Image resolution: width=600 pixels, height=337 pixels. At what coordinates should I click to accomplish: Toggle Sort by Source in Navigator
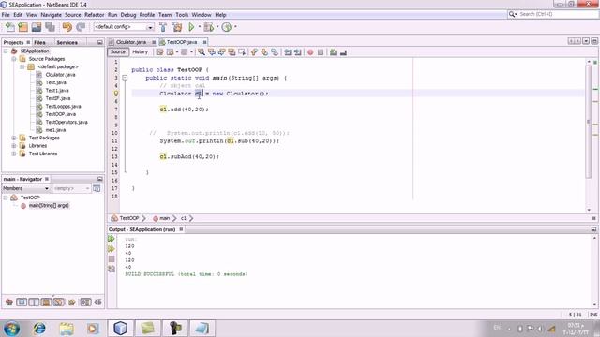click(x=97, y=302)
